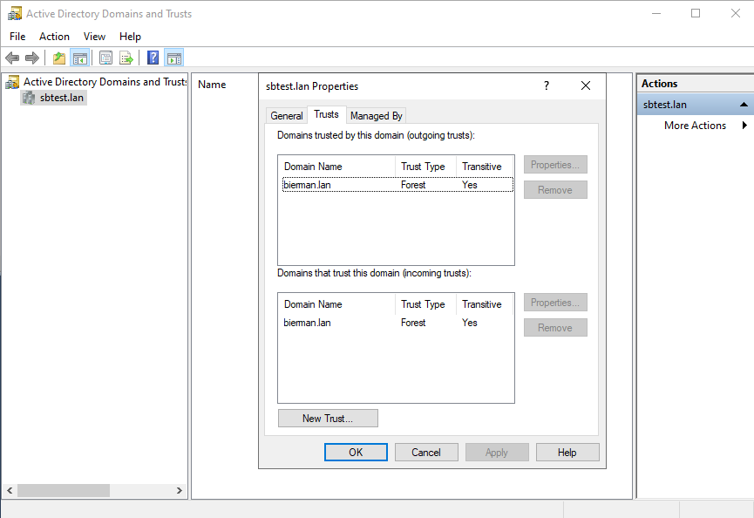Image resolution: width=754 pixels, height=518 pixels.
Task: Select bierman.lan in incoming trusts list
Action: pyautogui.click(x=397, y=323)
